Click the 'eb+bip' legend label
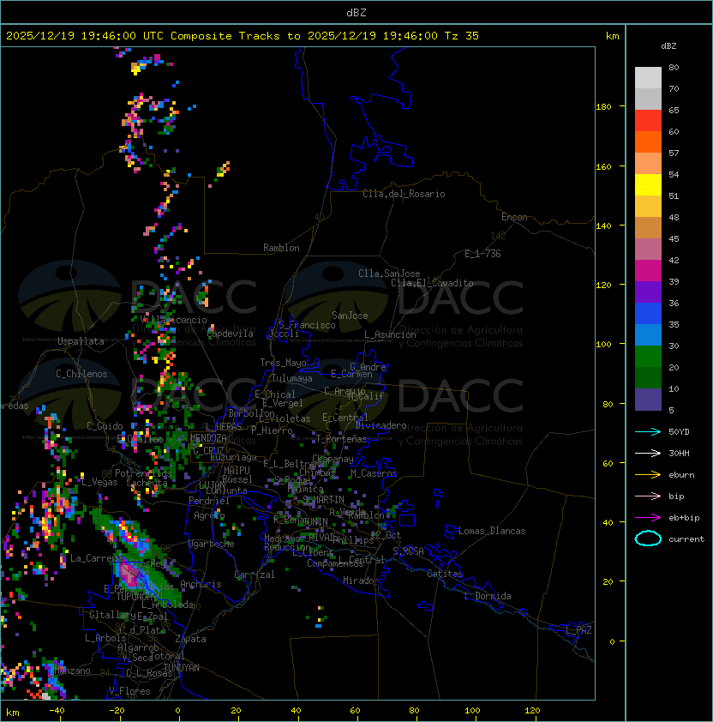Viewport: 713px width, 722px height. click(x=684, y=518)
